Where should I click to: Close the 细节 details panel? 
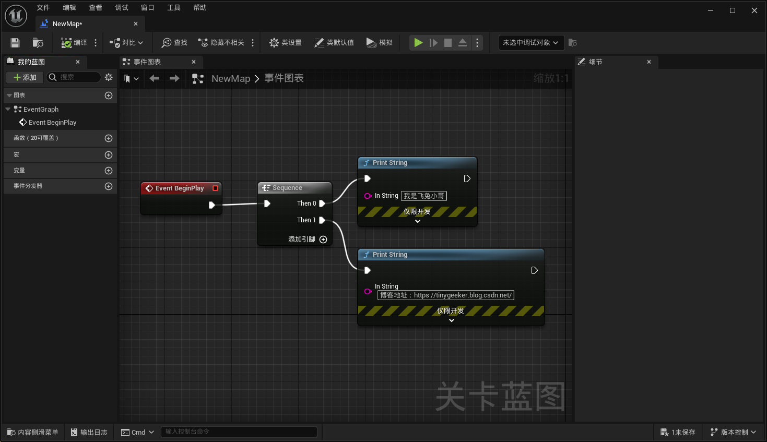649,62
